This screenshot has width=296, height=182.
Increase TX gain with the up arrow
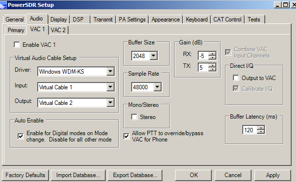click(212, 65)
